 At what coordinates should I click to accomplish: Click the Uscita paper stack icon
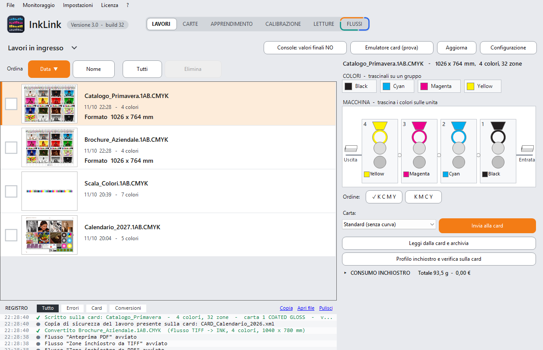[351, 149]
